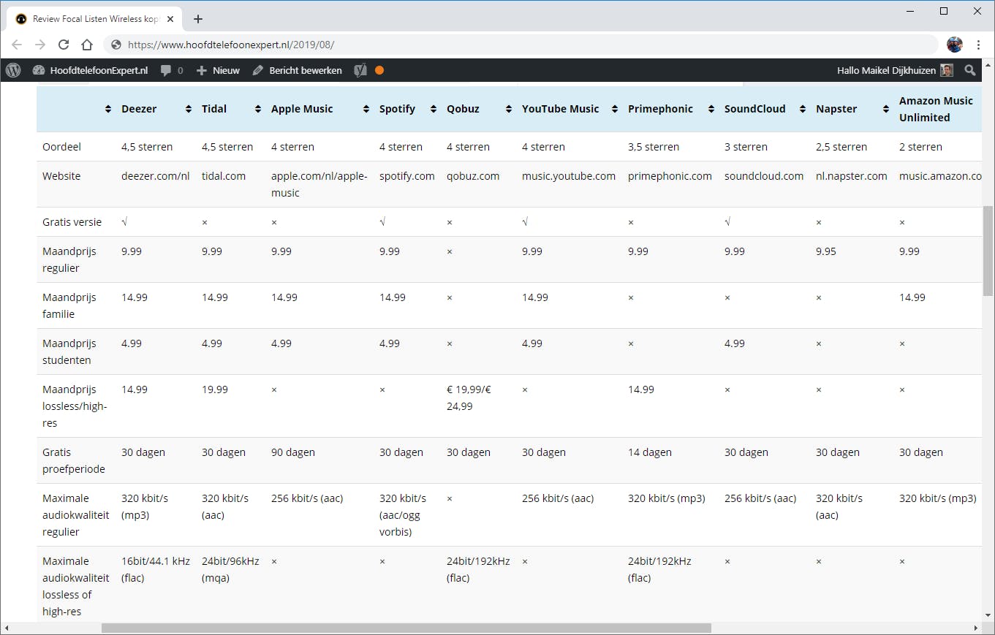Open the Chrome three-dot menu

click(x=978, y=45)
